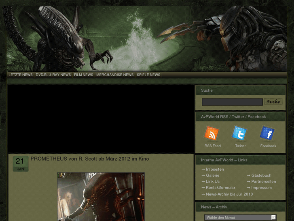Click the 21 JAN date badge

click(21, 164)
